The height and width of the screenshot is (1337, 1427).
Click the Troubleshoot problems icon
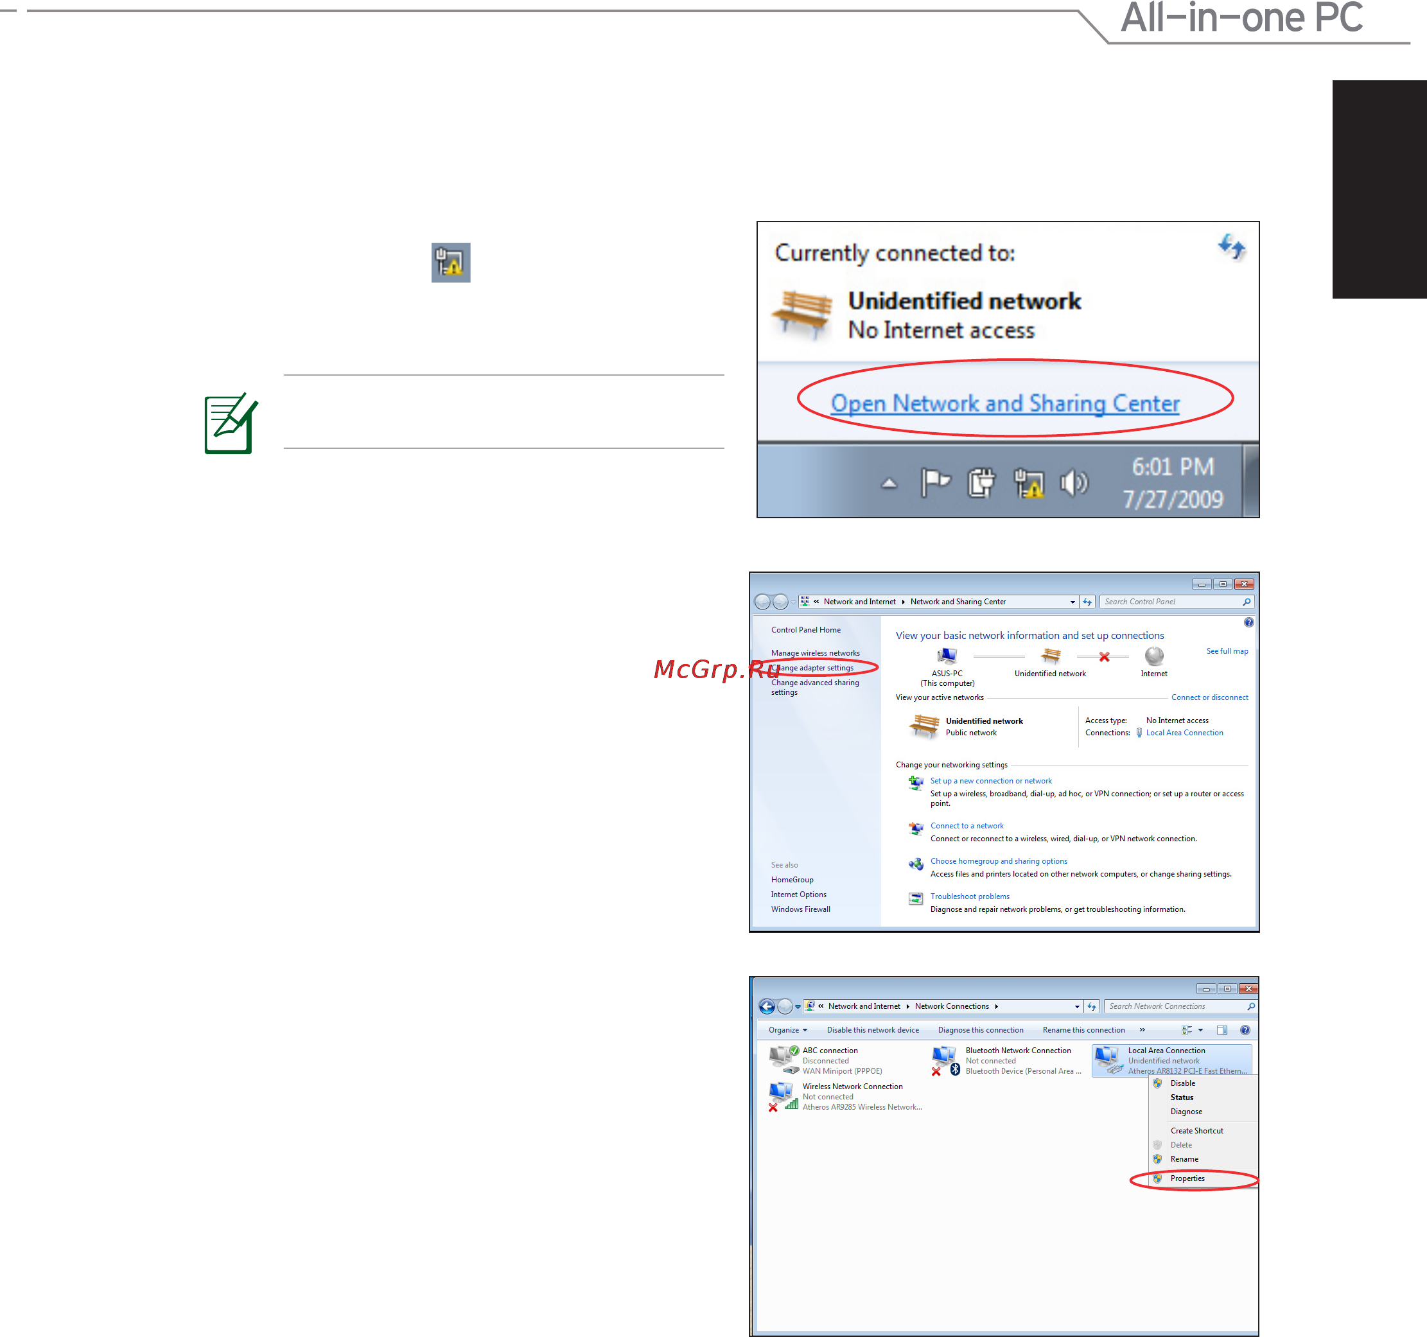pyautogui.click(x=915, y=898)
